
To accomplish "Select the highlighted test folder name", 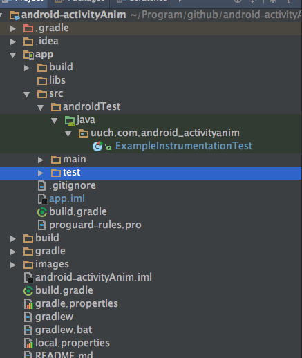I will (72, 173).
